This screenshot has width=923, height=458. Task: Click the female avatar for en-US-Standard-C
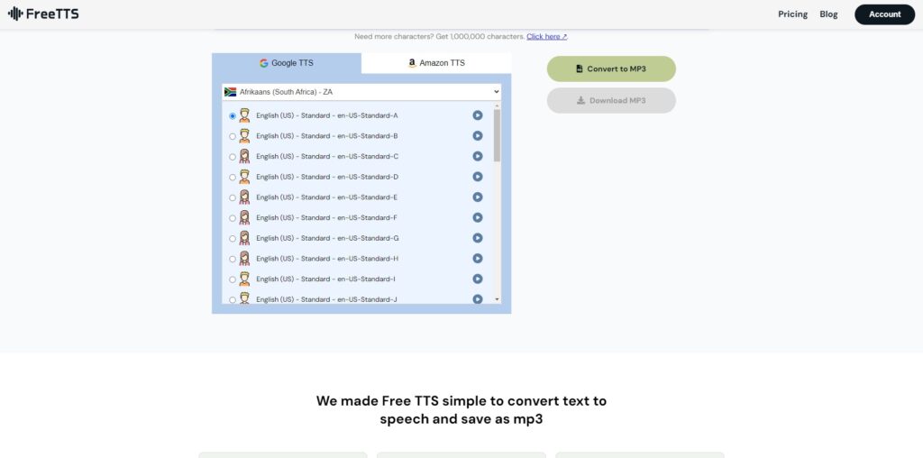244,156
